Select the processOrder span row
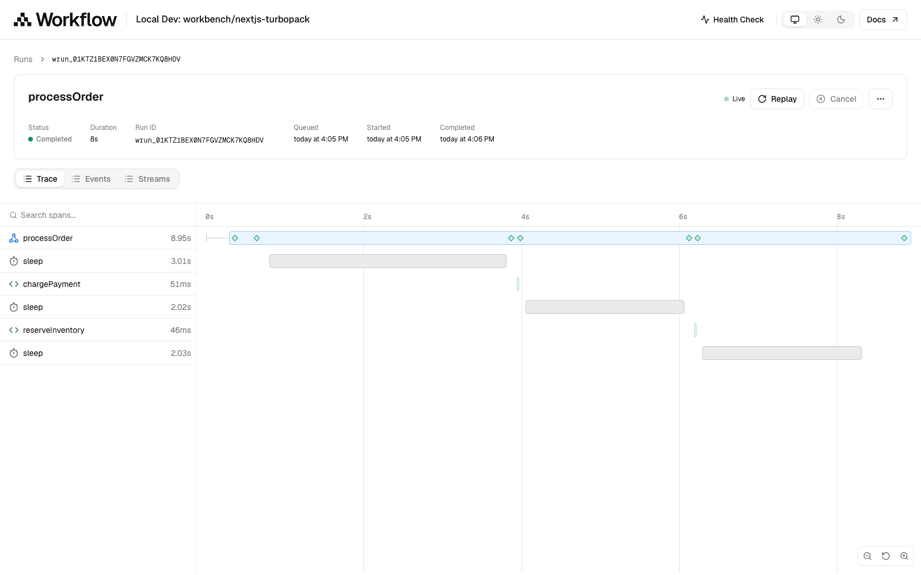Viewport: 921px width, 575px height. [98, 238]
